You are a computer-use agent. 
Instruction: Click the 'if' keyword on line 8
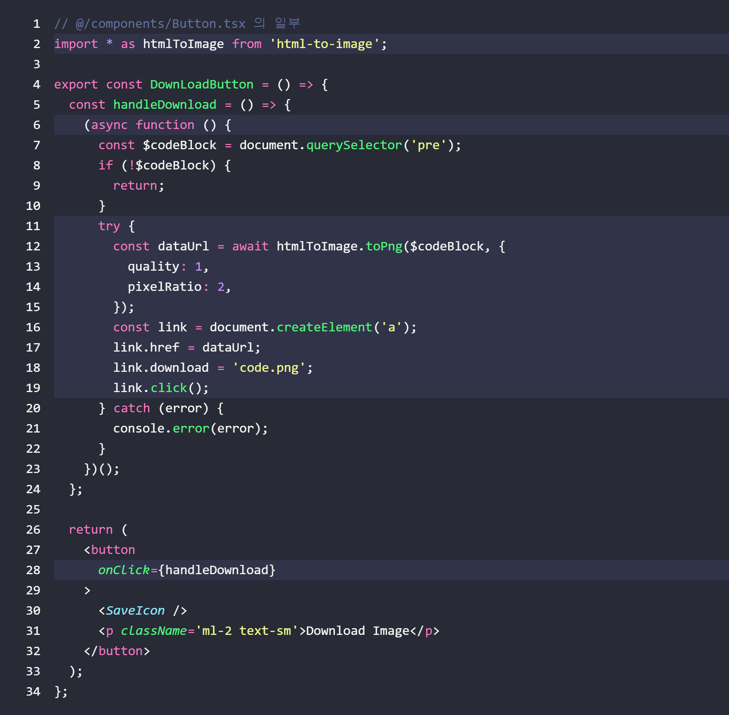click(105, 165)
